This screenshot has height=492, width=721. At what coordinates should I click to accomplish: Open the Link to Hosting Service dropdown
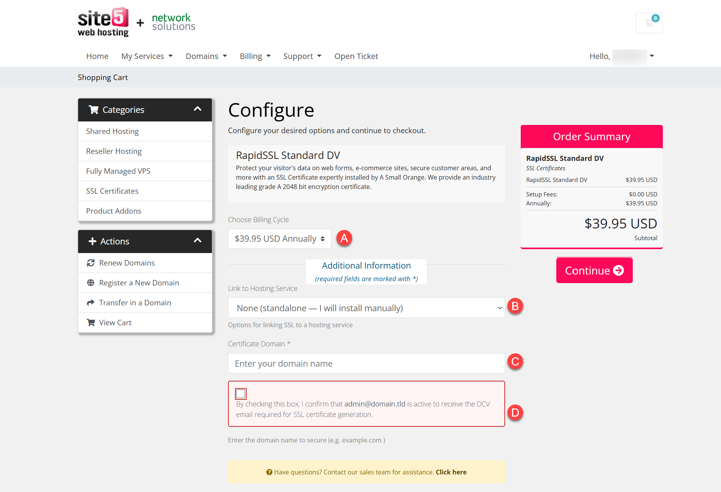(366, 308)
